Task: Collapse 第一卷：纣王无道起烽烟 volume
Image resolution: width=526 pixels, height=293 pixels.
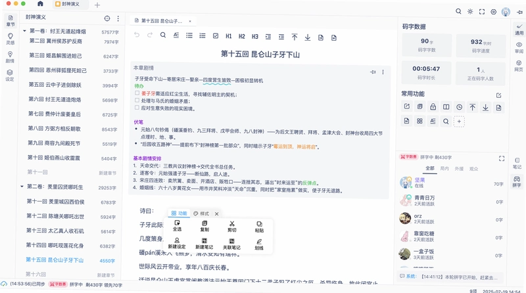Action: coord(24,31)
